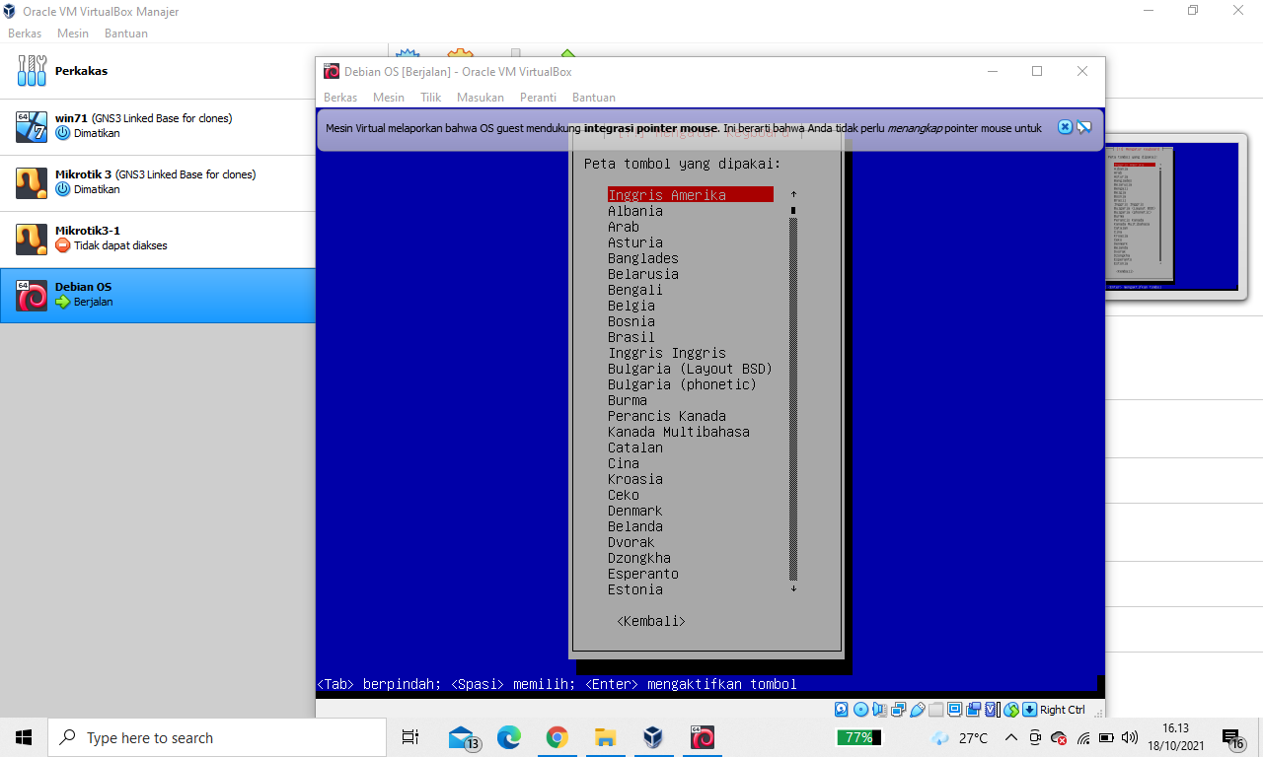Click the don't-show-again notification icon
The height and width of the screenshot is (757, 1263).
[1084, 127]
